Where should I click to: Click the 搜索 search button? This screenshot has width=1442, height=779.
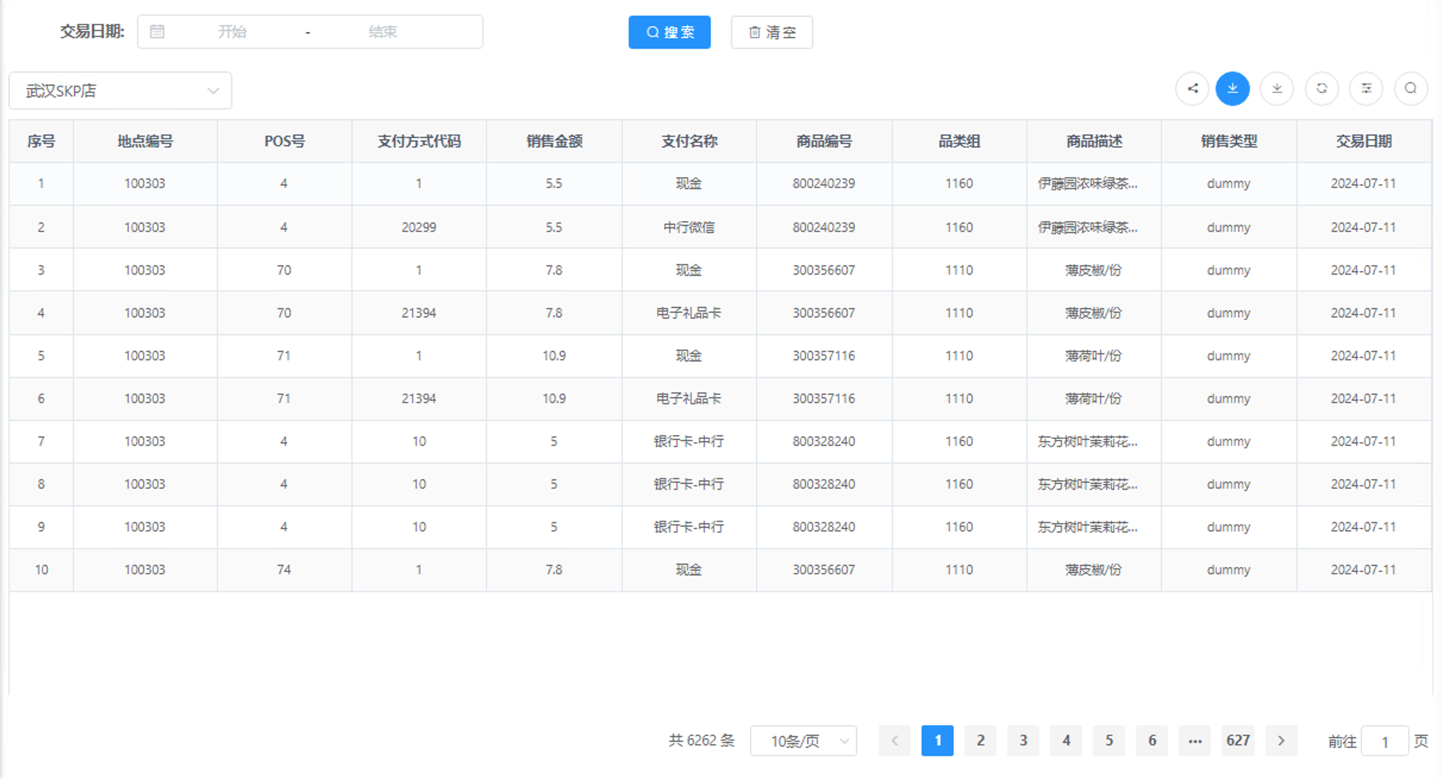click(669, 32)
